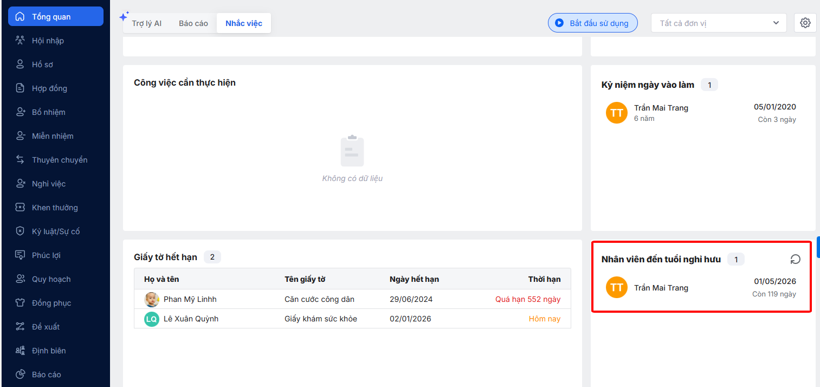Viewport: 820px width, 387px height.
Task: Click the Kỷ luật/Sự cố shield icon
Action: [x=21, y=231]
